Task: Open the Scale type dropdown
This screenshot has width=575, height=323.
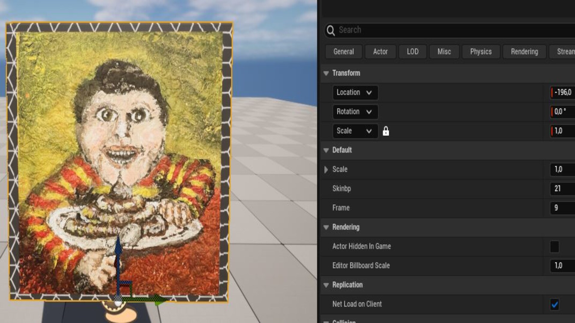Action: pyautogui.click(x=355, y=131)
